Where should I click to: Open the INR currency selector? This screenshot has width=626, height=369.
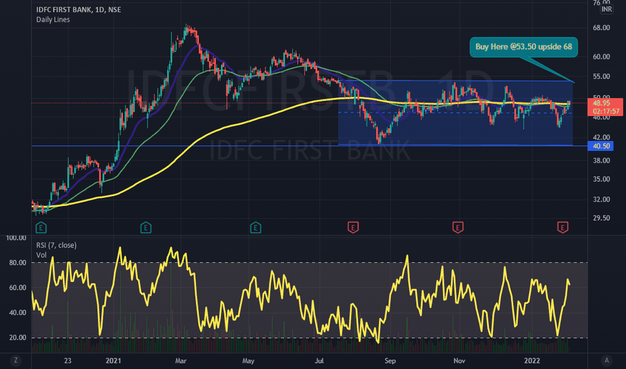click(607, 9)
